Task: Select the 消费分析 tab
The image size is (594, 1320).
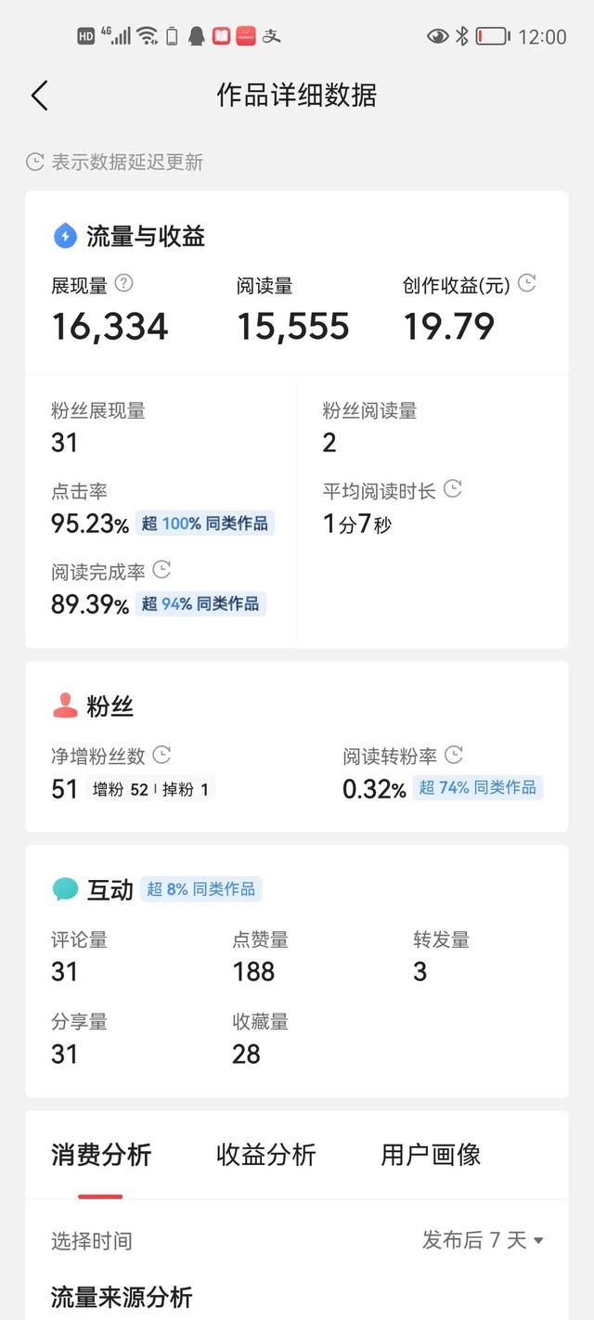Action: click(x=101, y=1155)
